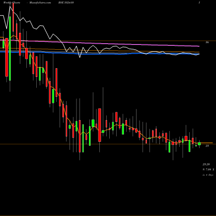Click the 'MunafaSutra.com' label

coord(40,3)
